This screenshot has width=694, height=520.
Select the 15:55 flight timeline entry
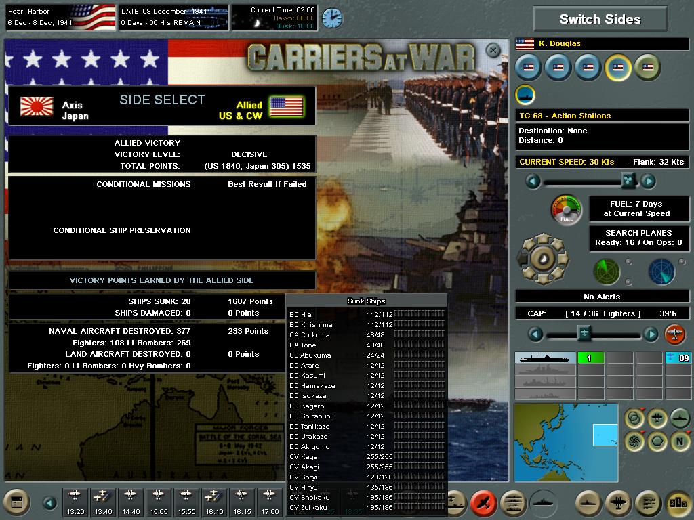point(186,502)
